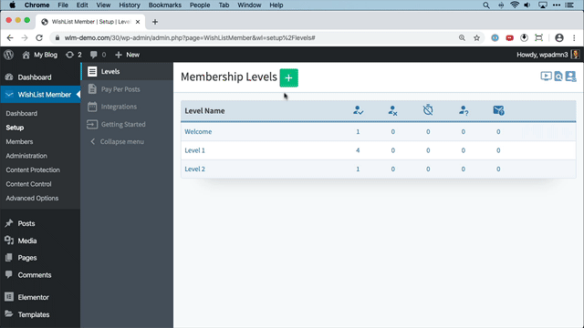
Task: Collapse menu in the setup sidebar
Action: click(x=118, y=142)
